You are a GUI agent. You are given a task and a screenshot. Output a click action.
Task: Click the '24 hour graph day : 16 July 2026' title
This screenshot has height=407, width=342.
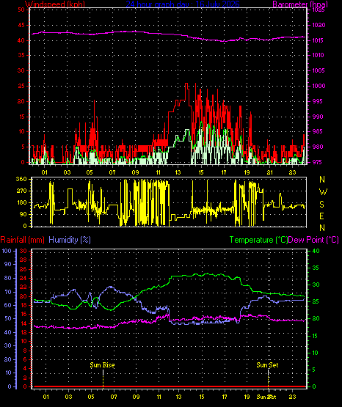[x=183, y=4]
